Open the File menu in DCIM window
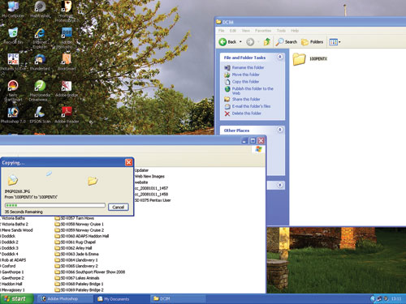Screen dimensions: 406x304 tap(221, 31)
